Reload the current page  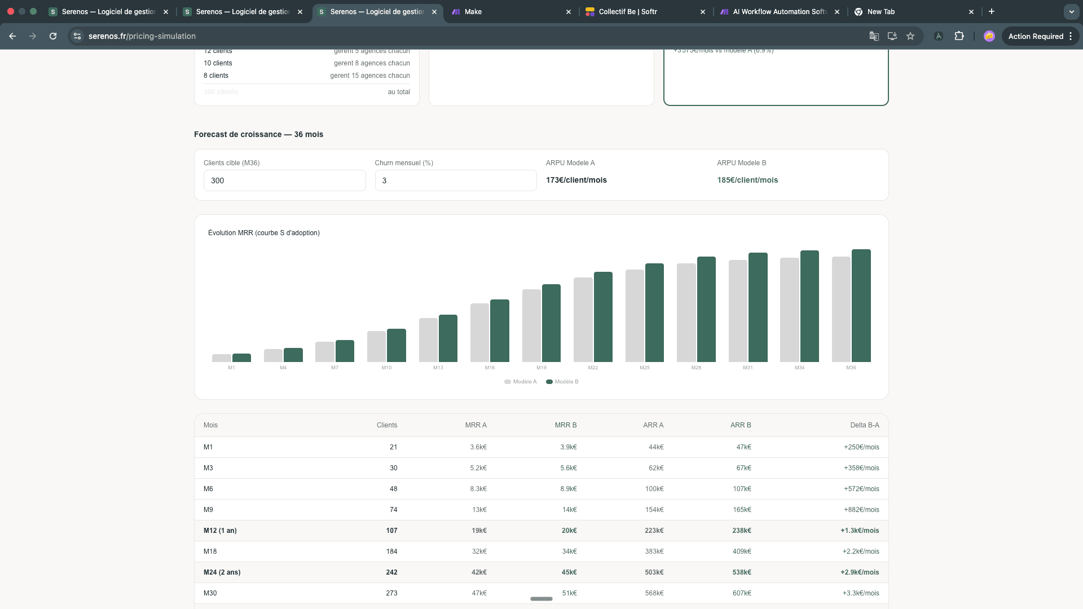point(53,36)
